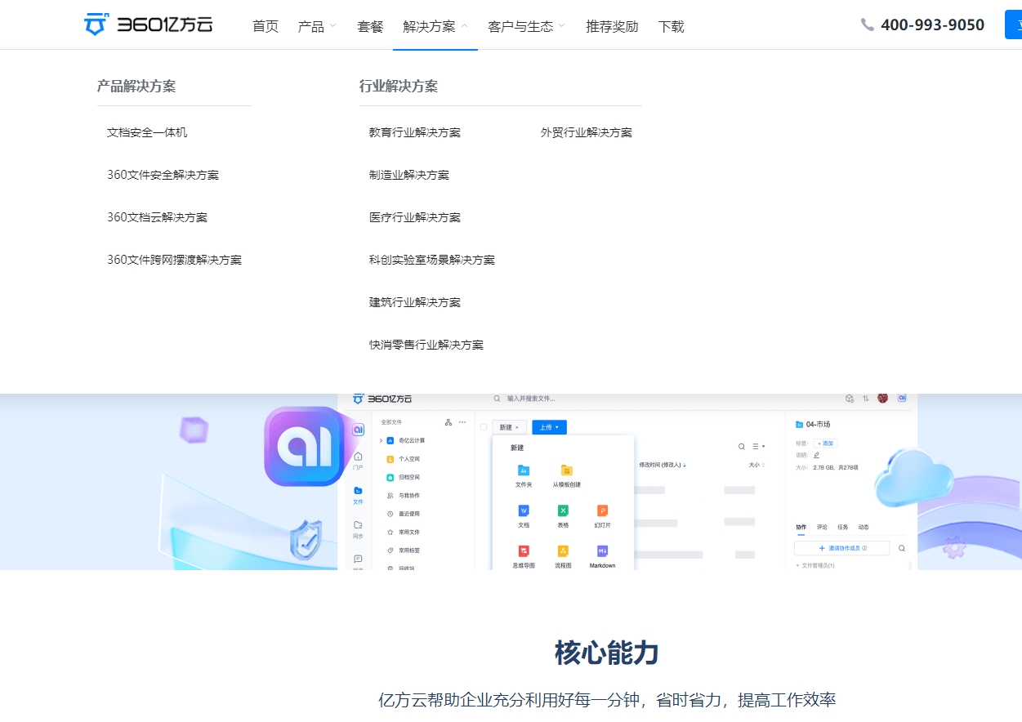Click the 360亿方云 logo in the site header
Screen dimensions: 1022x722
click(x=148, y=25)
